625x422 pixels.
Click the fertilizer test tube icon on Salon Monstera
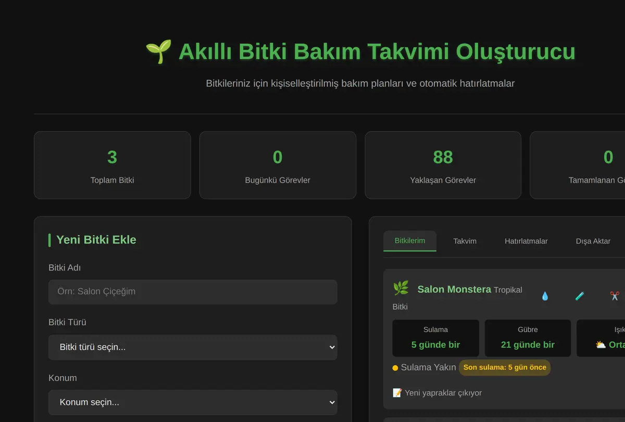(x=580, y=296)
